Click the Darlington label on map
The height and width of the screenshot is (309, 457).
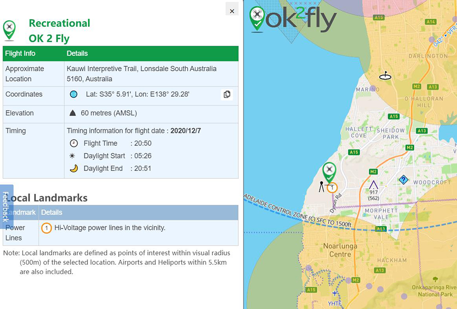428,56
